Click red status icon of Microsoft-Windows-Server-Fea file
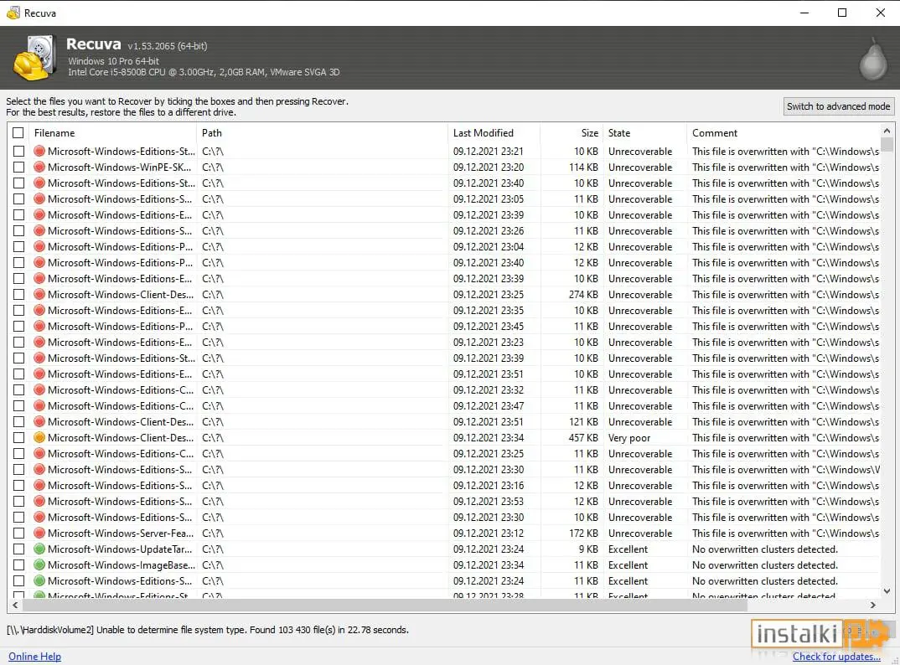The height and width of the screenshot is (665, 900). 39,534
